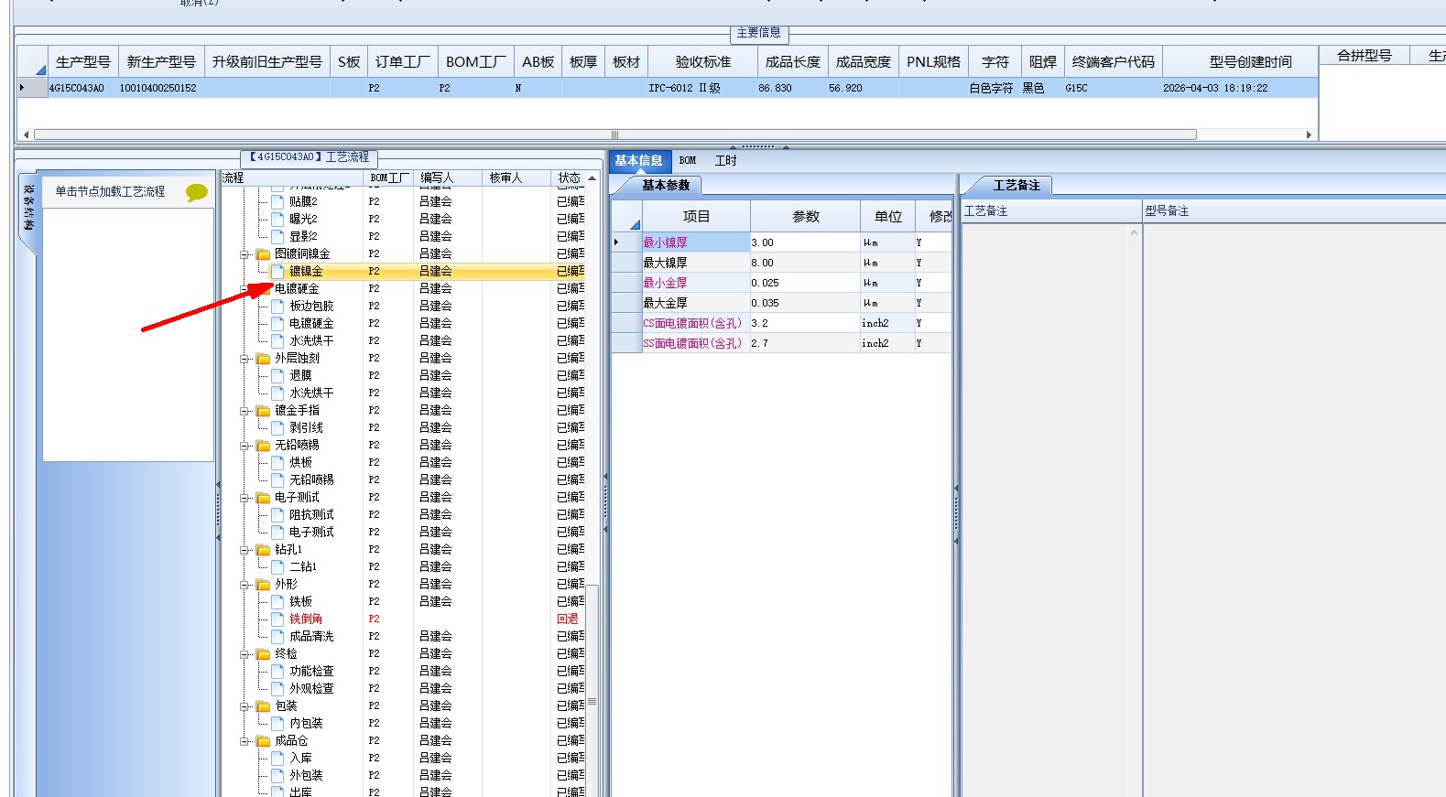
Task: Open the BOM tab
Action: click(688, 160)
